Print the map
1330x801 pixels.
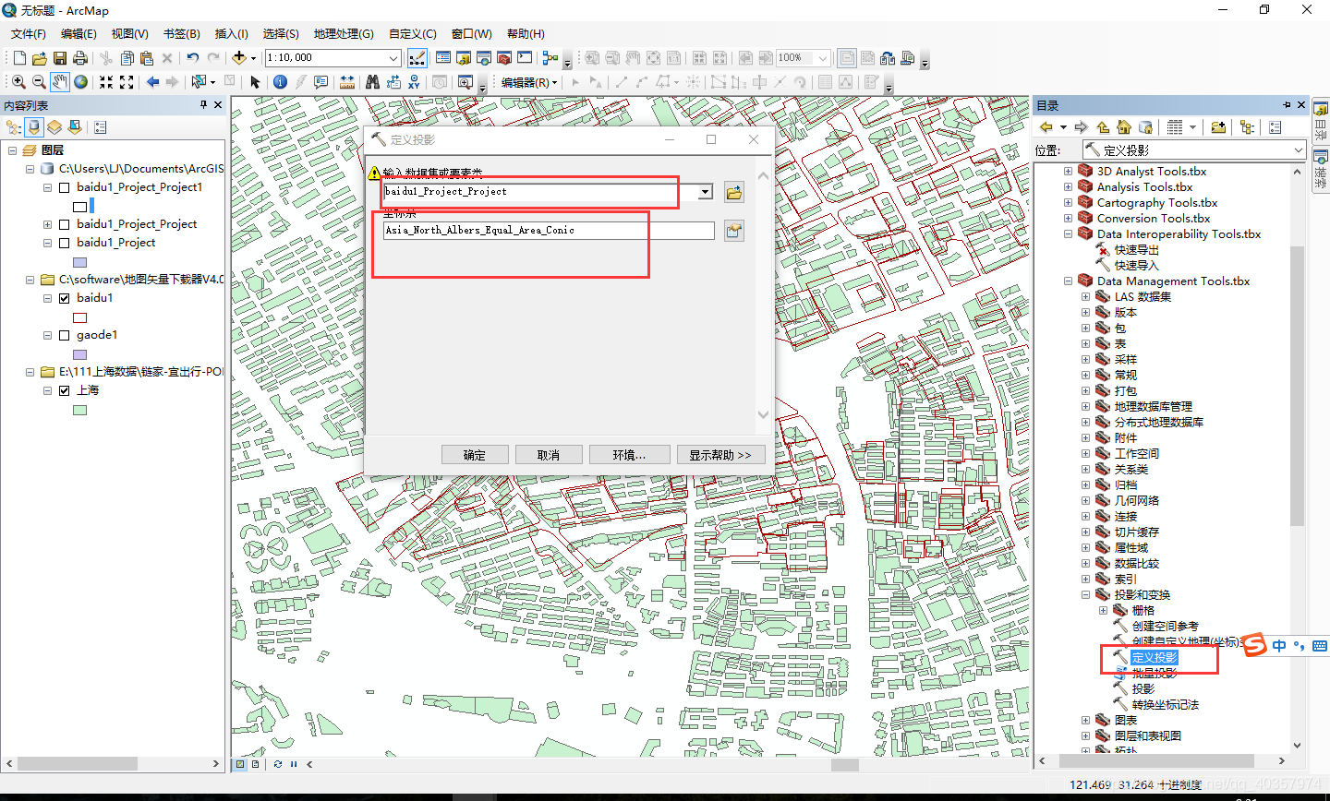click(80, 58)
